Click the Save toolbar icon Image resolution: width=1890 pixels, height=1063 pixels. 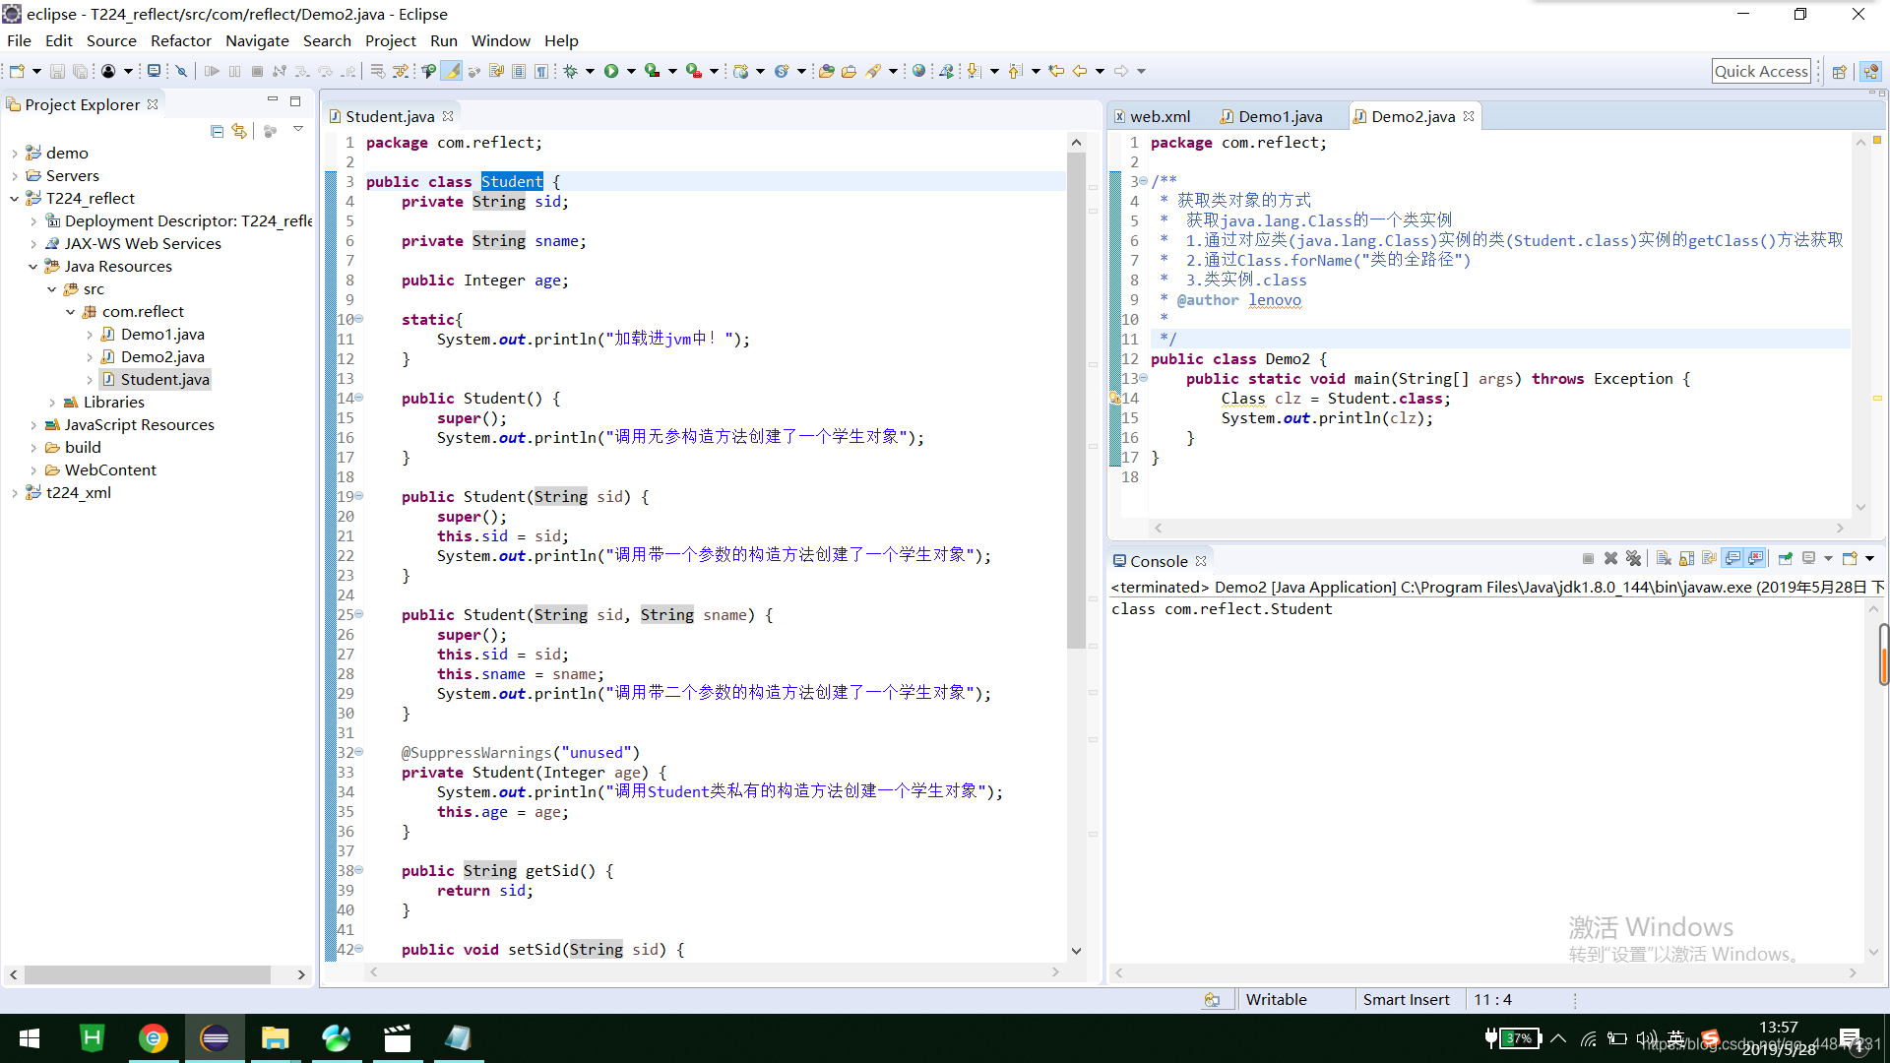pos(57,71)
